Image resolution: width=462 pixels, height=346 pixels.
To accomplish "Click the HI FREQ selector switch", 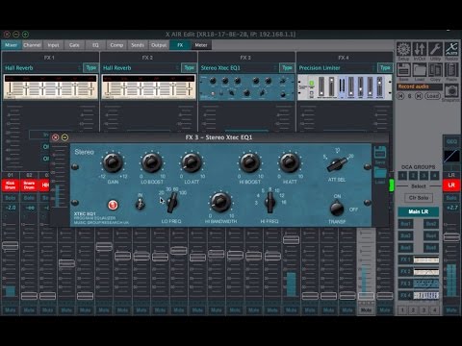I will coord(269,203).
